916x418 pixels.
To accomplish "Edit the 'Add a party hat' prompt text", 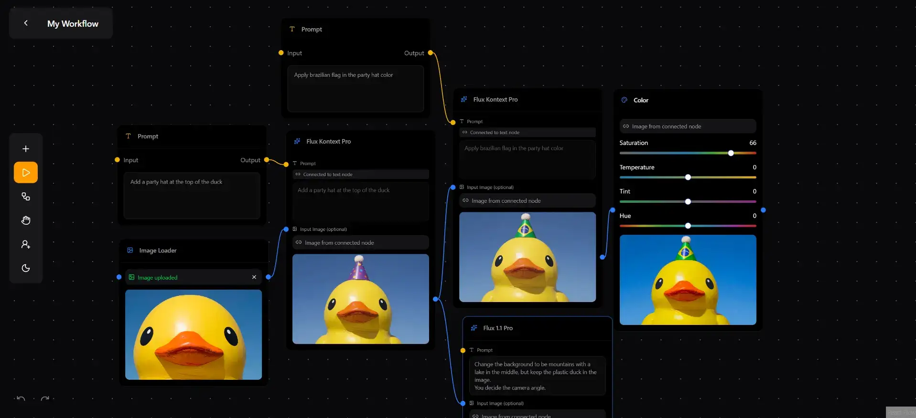I will point(192,195).
